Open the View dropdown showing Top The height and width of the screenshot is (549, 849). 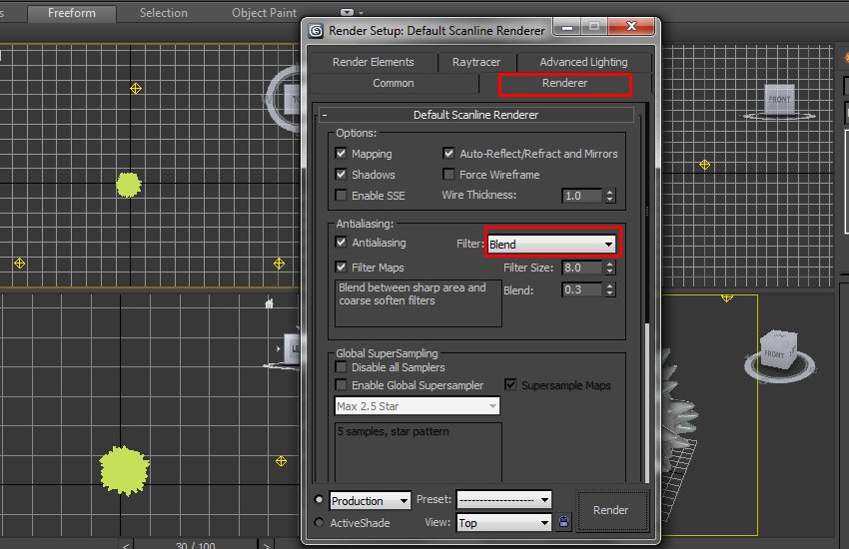503,522
